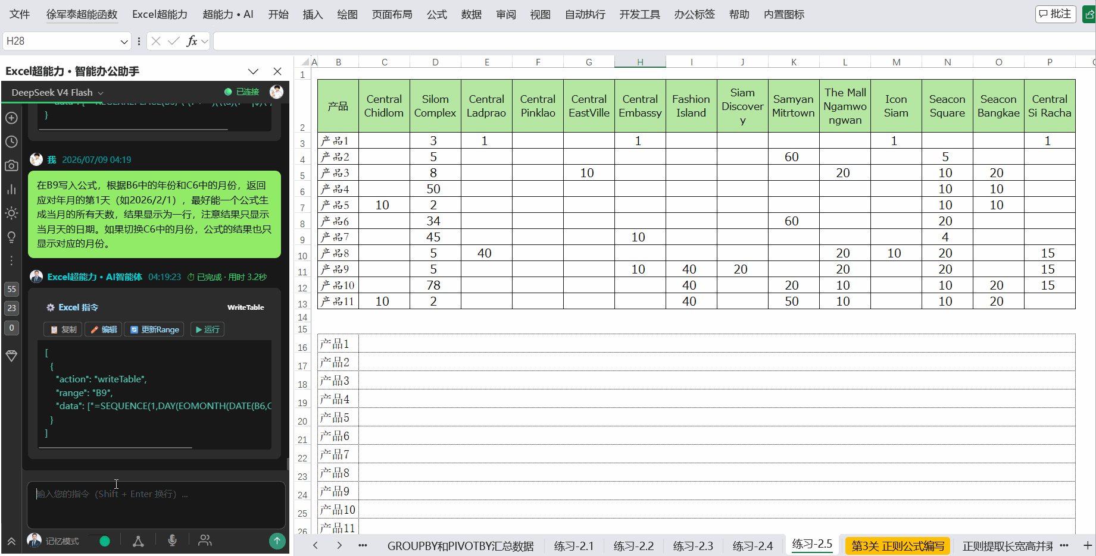The width and height of the screenshot is (1096, 556).
Task: Click the user avatar at panel top right
Action: click(276, 92)
